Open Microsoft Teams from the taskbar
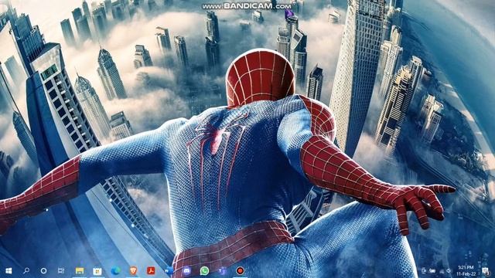 point(222,271)
